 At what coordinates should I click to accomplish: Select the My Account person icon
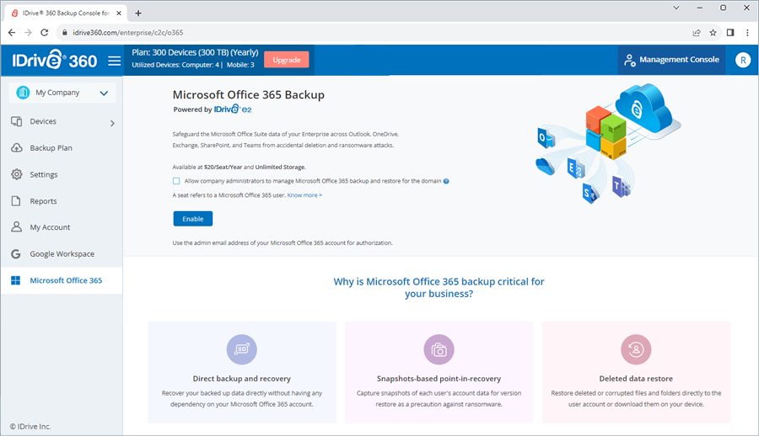coord(17,227)
